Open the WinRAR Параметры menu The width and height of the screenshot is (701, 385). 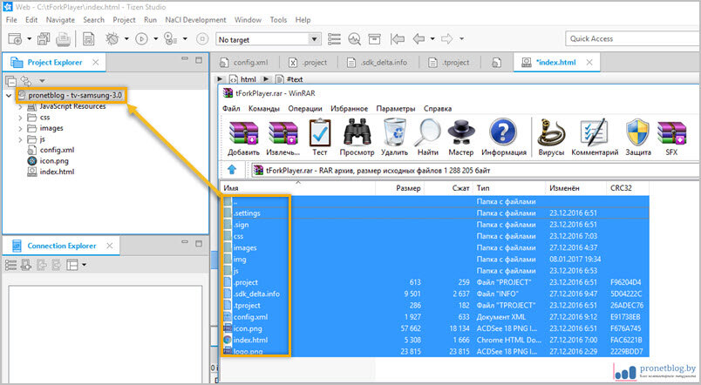pyautogui.click(x=396, y=109)
